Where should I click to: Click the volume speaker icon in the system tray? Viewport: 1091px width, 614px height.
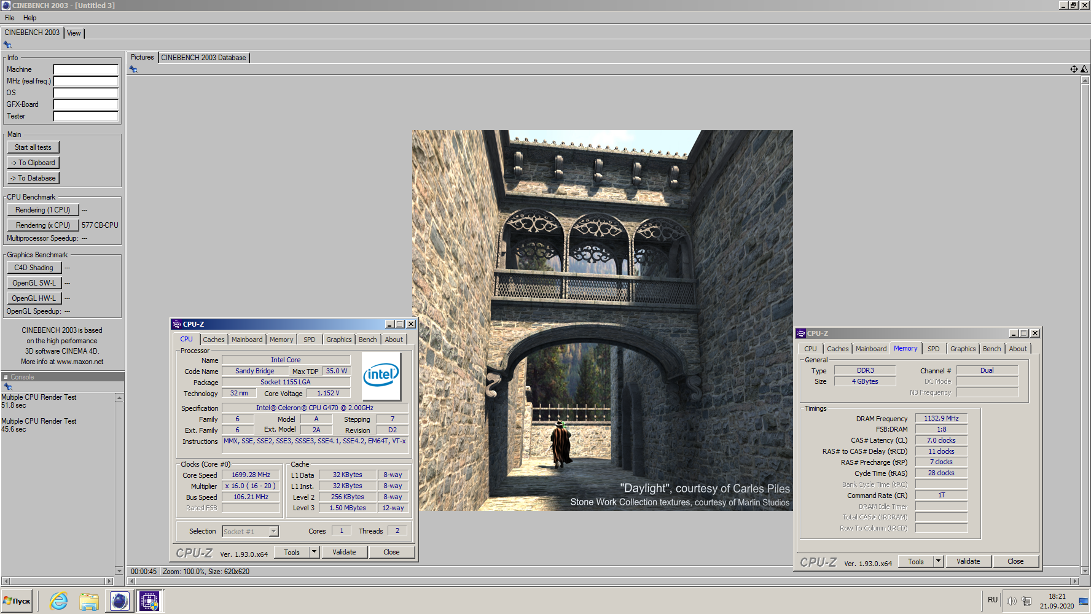click(1011, 601)
